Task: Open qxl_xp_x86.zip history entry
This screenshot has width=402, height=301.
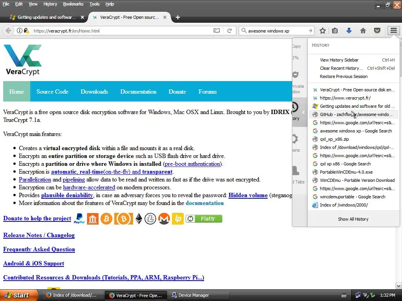Action: click(354, 139)
